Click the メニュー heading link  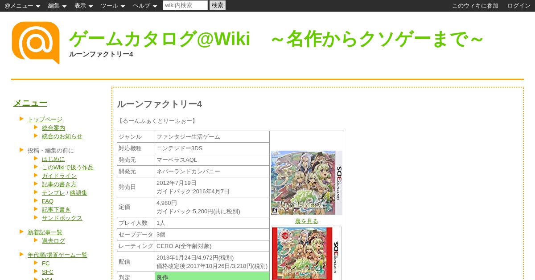(30, 103)
